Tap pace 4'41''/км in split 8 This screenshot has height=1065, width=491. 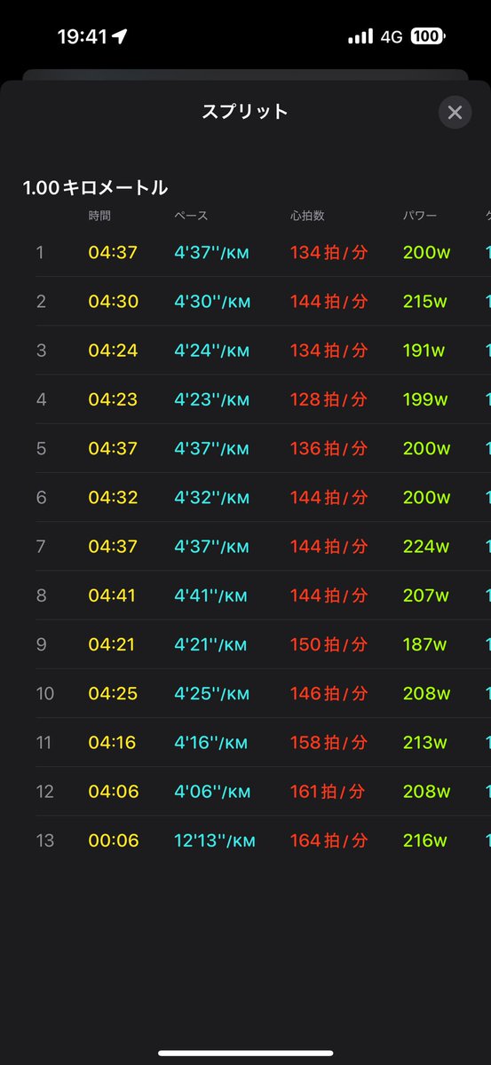coord(212,596)
